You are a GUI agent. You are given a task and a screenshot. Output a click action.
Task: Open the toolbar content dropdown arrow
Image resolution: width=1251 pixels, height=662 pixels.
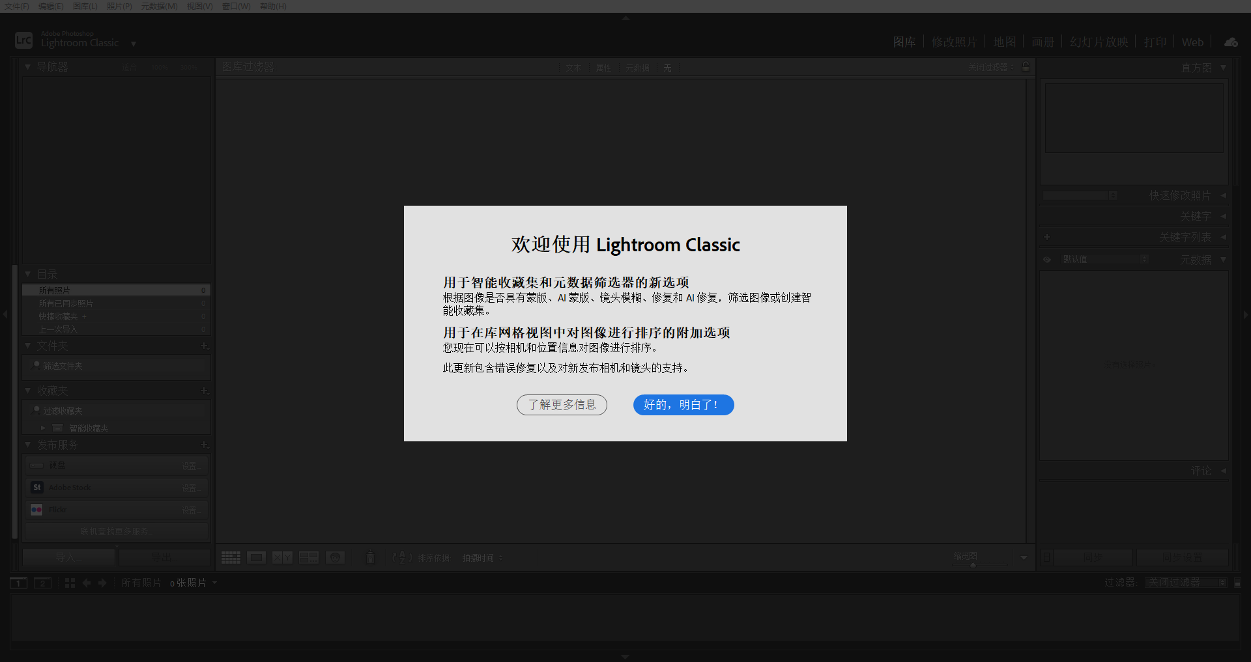[1024, 558]
